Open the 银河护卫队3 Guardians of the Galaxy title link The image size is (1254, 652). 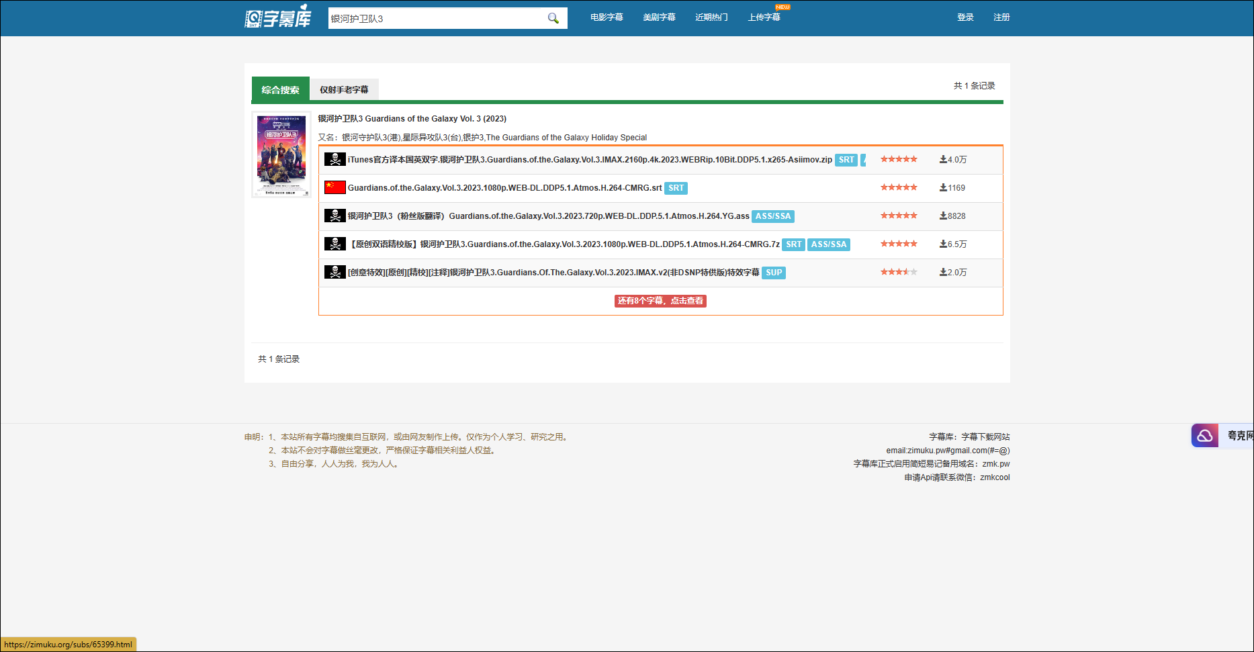(x=412, y=119)
